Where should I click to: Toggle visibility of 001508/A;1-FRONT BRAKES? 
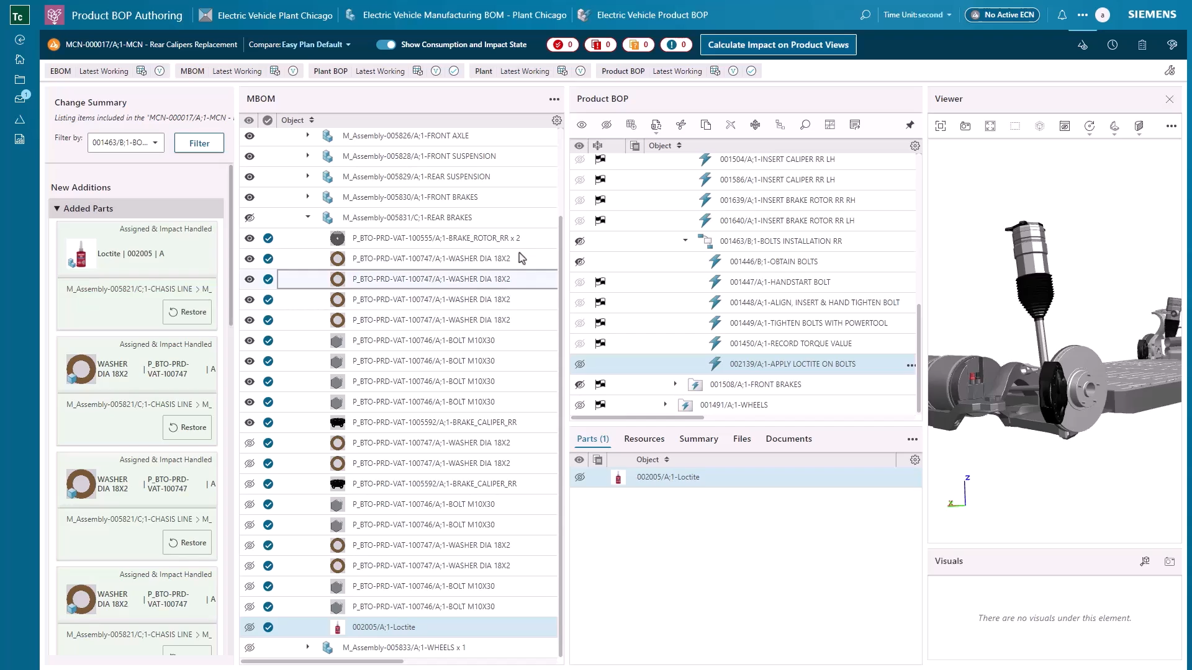tap(580, 385)
